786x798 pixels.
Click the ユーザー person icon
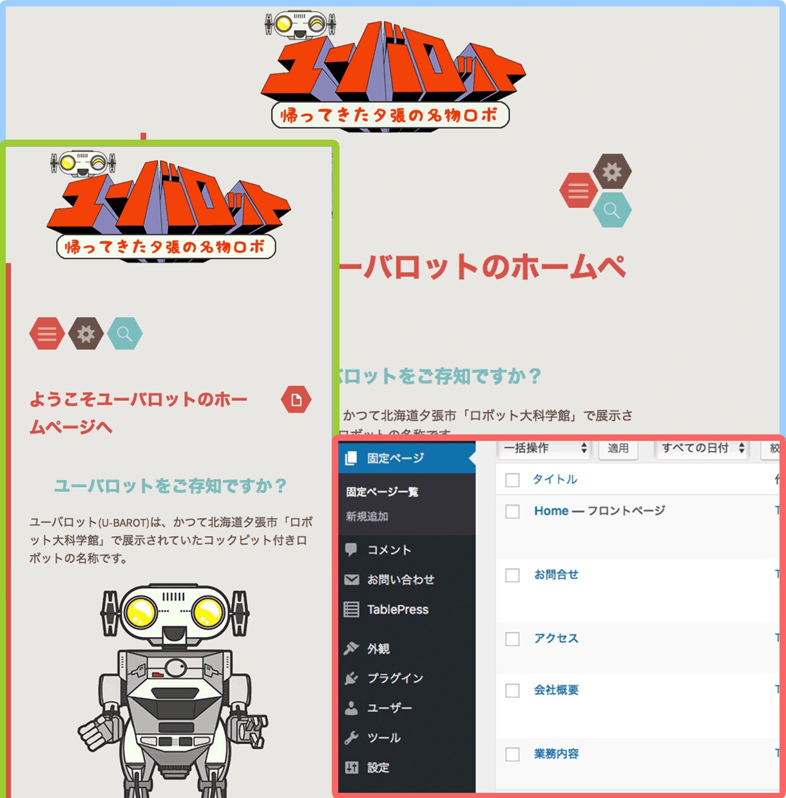coord(351,708)
